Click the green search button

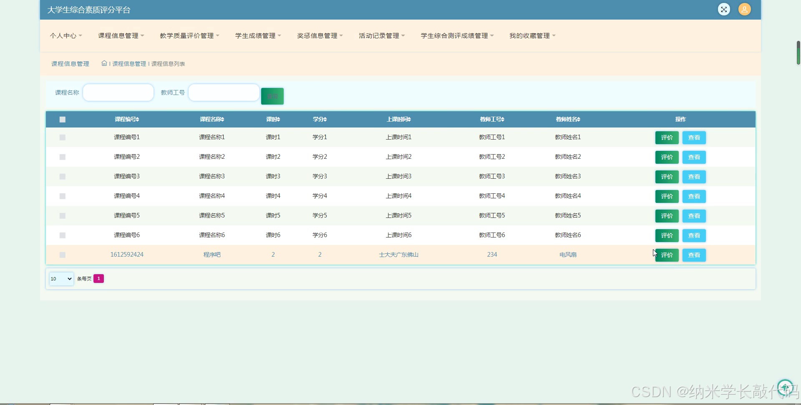[272, 96]
